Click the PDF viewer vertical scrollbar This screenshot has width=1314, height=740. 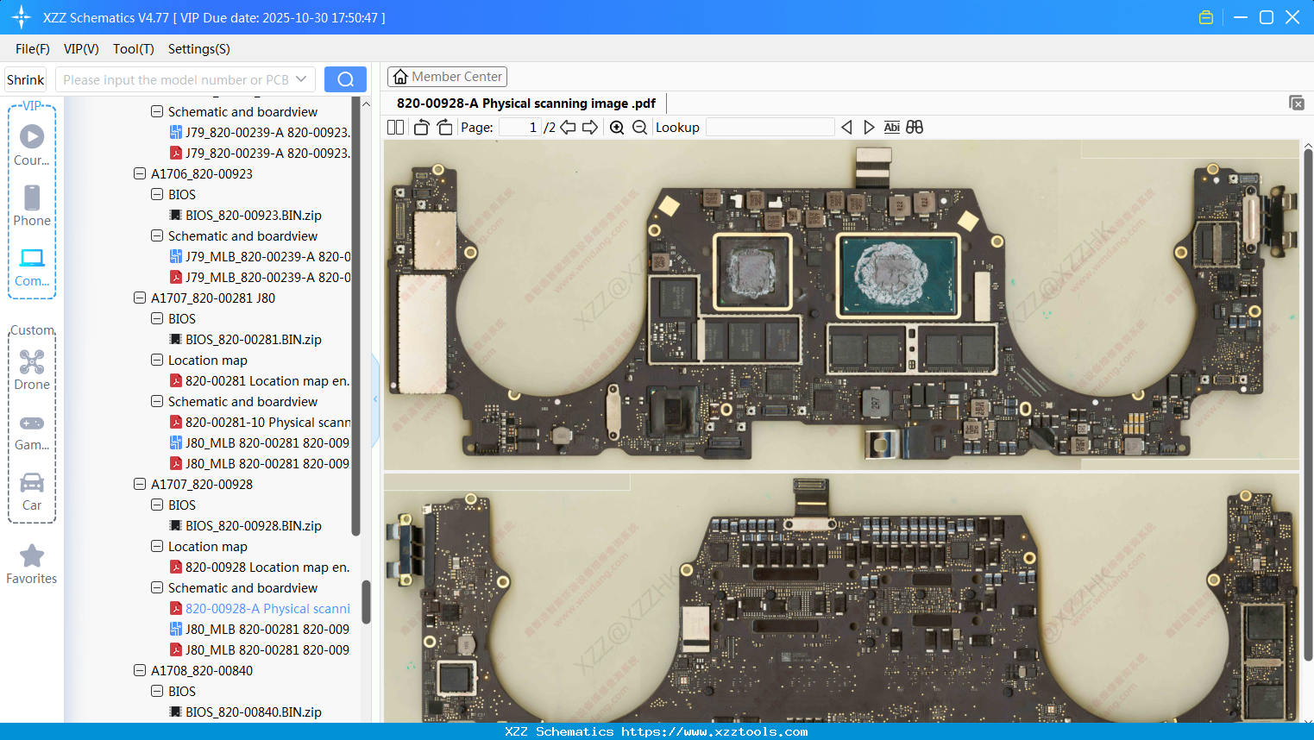(x=1308, y=405)
